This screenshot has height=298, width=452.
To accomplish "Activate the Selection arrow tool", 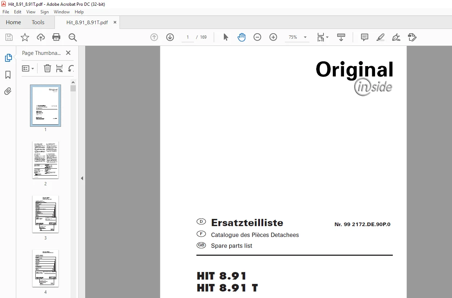I will tap(226, 37).
